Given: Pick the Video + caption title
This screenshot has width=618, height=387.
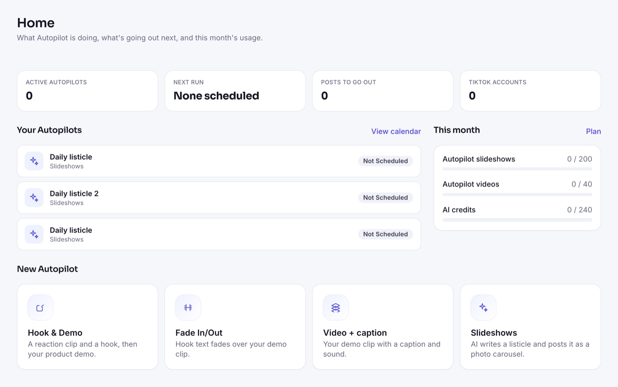Looking at the screenshot, I should [355, 333].
